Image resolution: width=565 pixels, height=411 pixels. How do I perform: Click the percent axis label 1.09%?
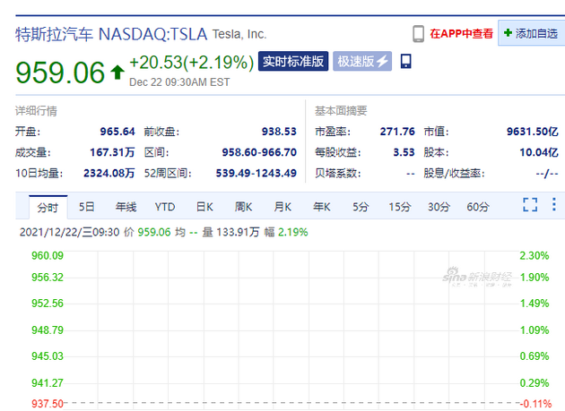(x=535, y=330)
